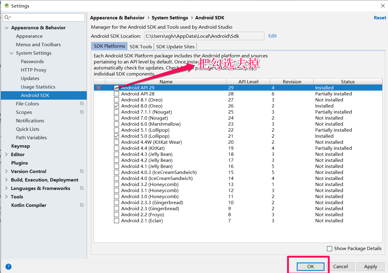Check Android 5.1 (Lollipop) checkbox
This screenshot has height=273, width=388.
pyautogui.click(x=116, y=130)
